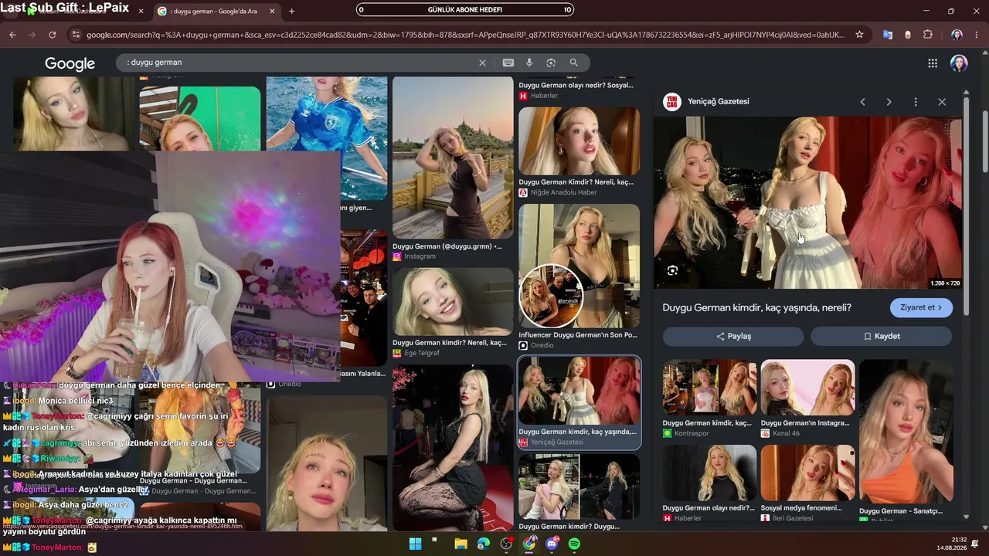
Task: Click the Ziyaret et button
Action: click(921, 307)
